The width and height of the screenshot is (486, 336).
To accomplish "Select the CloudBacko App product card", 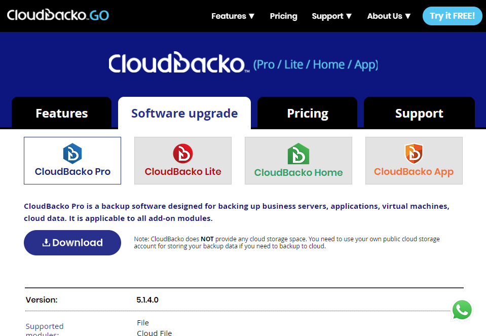I will click(414, 161).
